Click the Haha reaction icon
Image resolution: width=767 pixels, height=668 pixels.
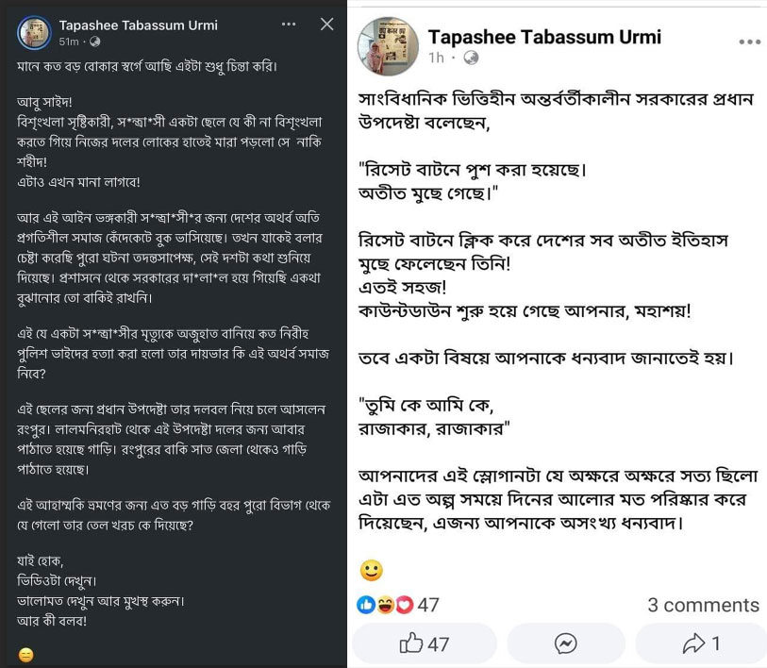[x=385, y=605]
